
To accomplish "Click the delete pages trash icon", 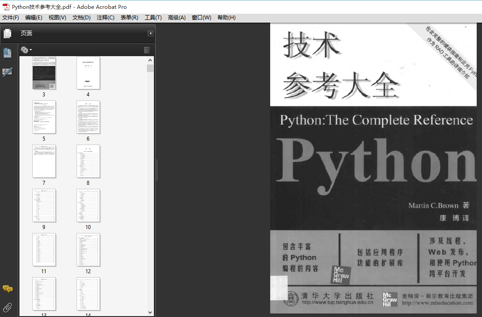I will point(147,50).
